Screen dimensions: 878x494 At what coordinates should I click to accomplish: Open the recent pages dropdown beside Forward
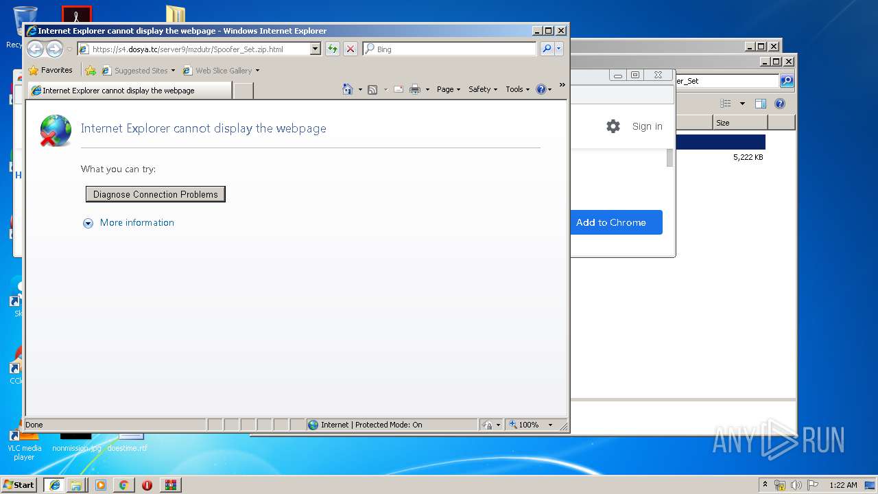point(69,49)
